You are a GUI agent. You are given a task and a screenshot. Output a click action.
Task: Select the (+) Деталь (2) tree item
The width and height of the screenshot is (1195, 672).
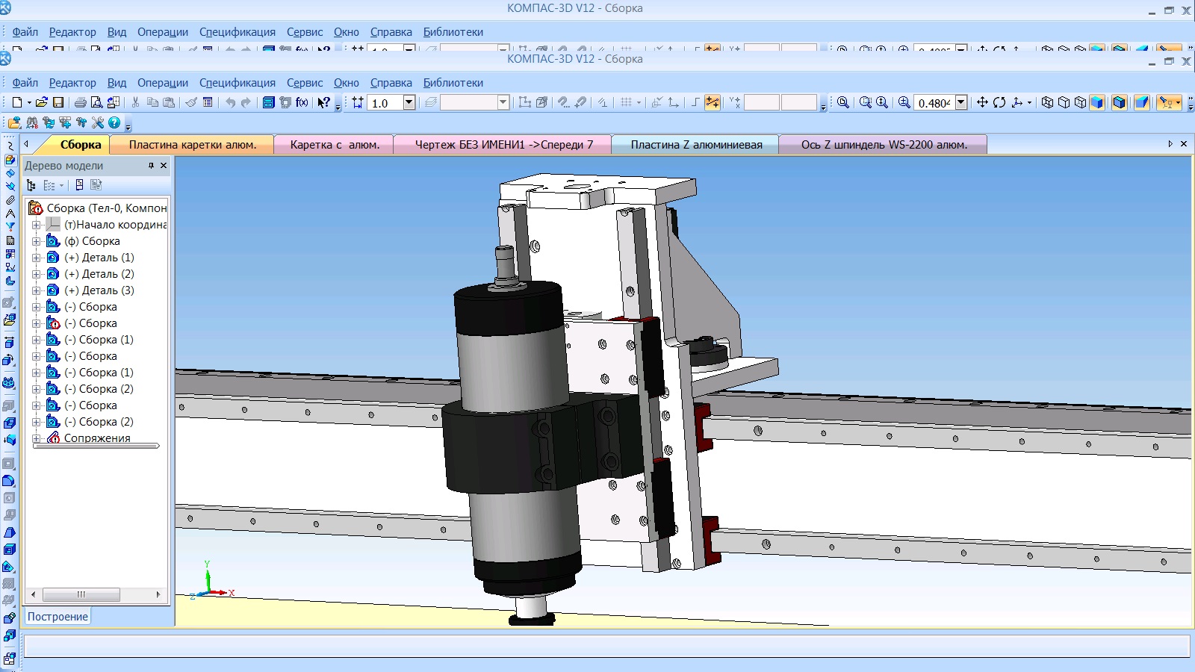click(x=99, y=274)
